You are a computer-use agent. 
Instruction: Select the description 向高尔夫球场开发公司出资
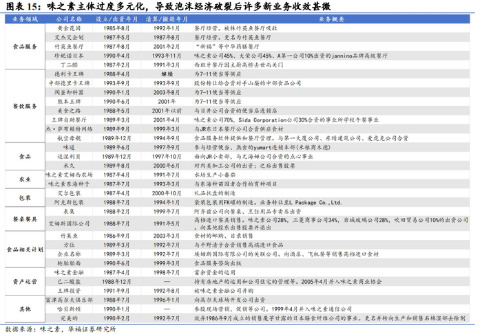coord(229,300)
